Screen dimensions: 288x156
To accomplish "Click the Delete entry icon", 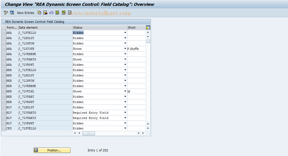I will 45,13.
